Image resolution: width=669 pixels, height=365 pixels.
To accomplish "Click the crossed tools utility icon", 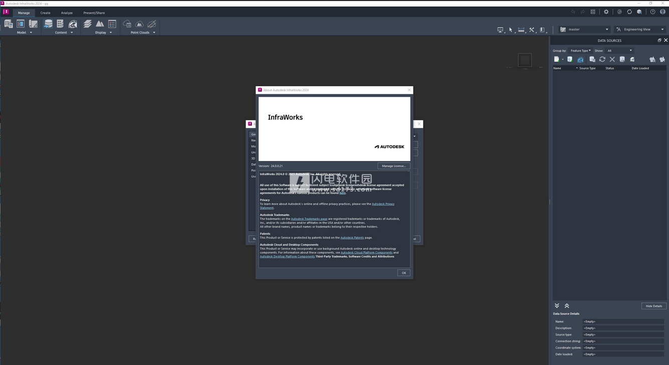I will coord(532,30).
